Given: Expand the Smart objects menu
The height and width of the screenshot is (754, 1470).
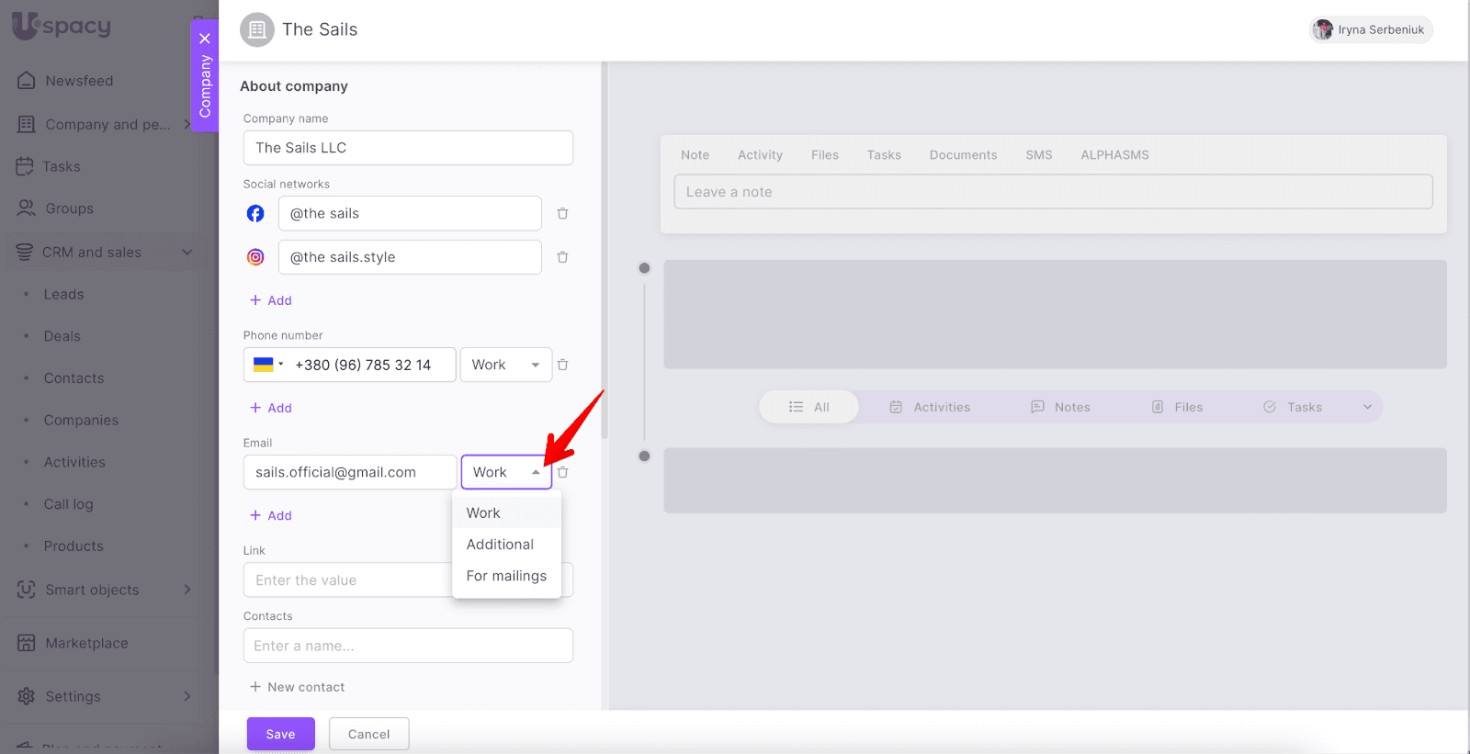Looking at the screenshot, I should (x=187, y=591).
